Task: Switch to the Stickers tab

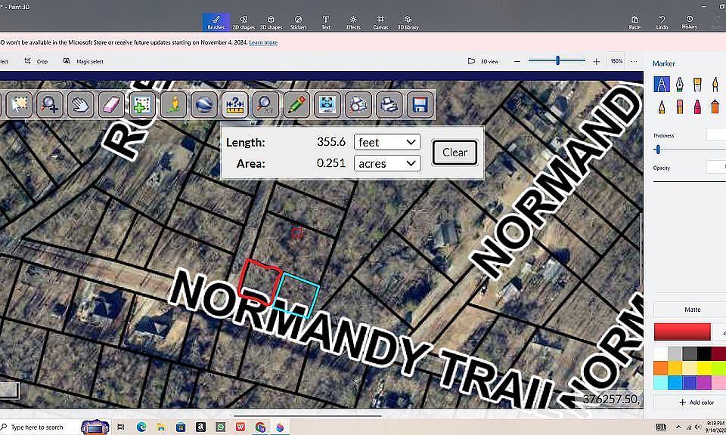Action: pos(298,22)
